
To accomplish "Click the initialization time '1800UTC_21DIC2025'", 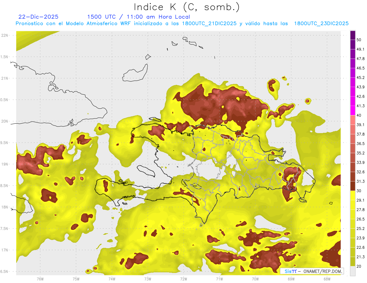I will [209, 24].
